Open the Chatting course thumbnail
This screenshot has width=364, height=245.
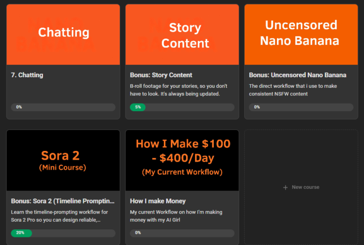pos(63,34)
